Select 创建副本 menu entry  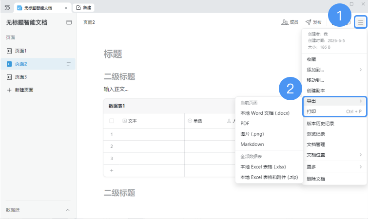click(x=334, y=91)
